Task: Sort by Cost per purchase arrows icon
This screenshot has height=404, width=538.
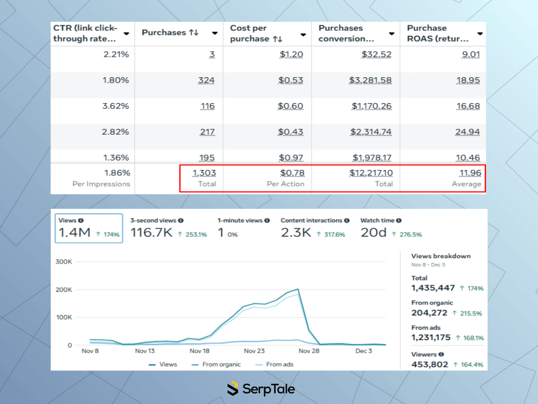Action: pyautogui.click(x=277, y=39)
